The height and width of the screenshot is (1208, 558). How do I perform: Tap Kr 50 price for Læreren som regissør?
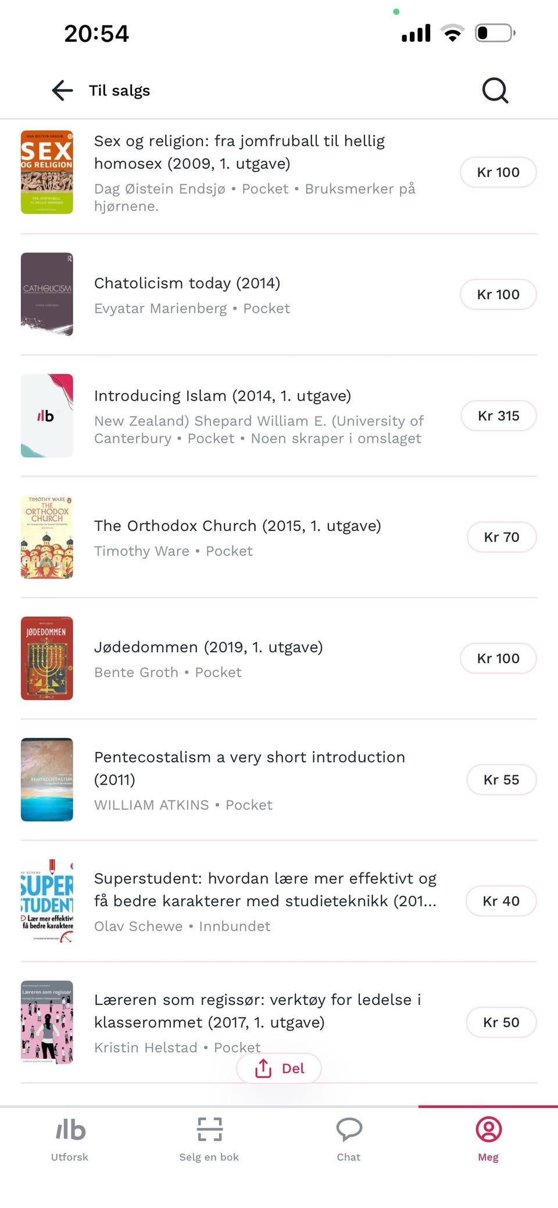(x=500, y=1022)
